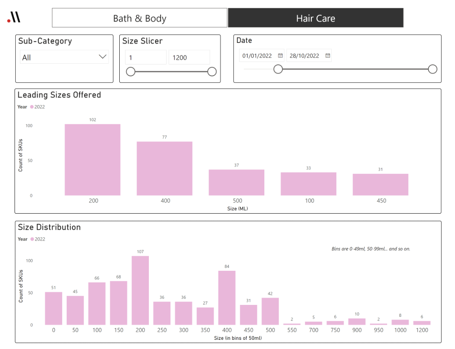
Task: Click the 2022 legend marker in Leading Sizes
Action: pyautogui.click(x=32, y=107)
